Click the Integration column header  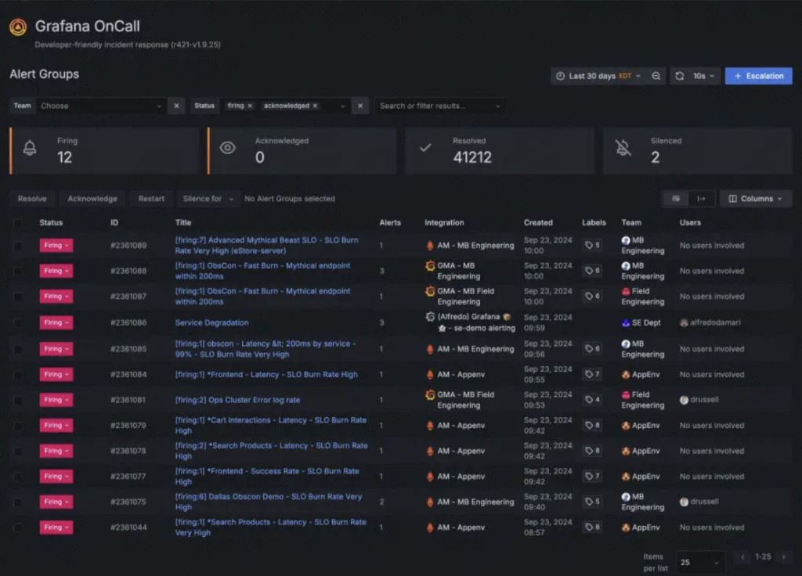(x=444, y=223)
